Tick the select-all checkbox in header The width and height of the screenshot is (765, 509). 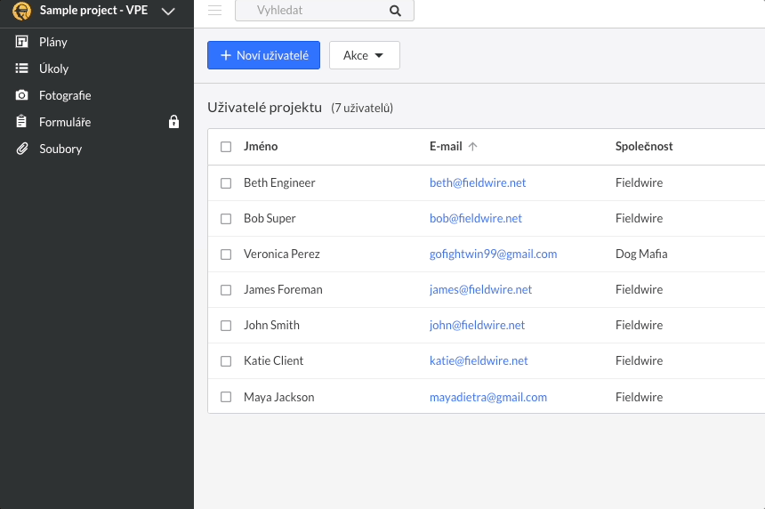[x=226, y=147]
